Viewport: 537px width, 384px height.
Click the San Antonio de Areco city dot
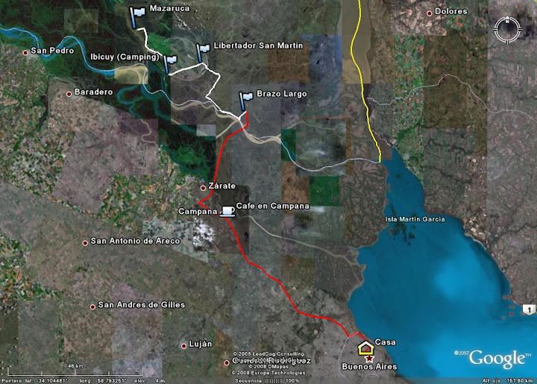point(85,243)
